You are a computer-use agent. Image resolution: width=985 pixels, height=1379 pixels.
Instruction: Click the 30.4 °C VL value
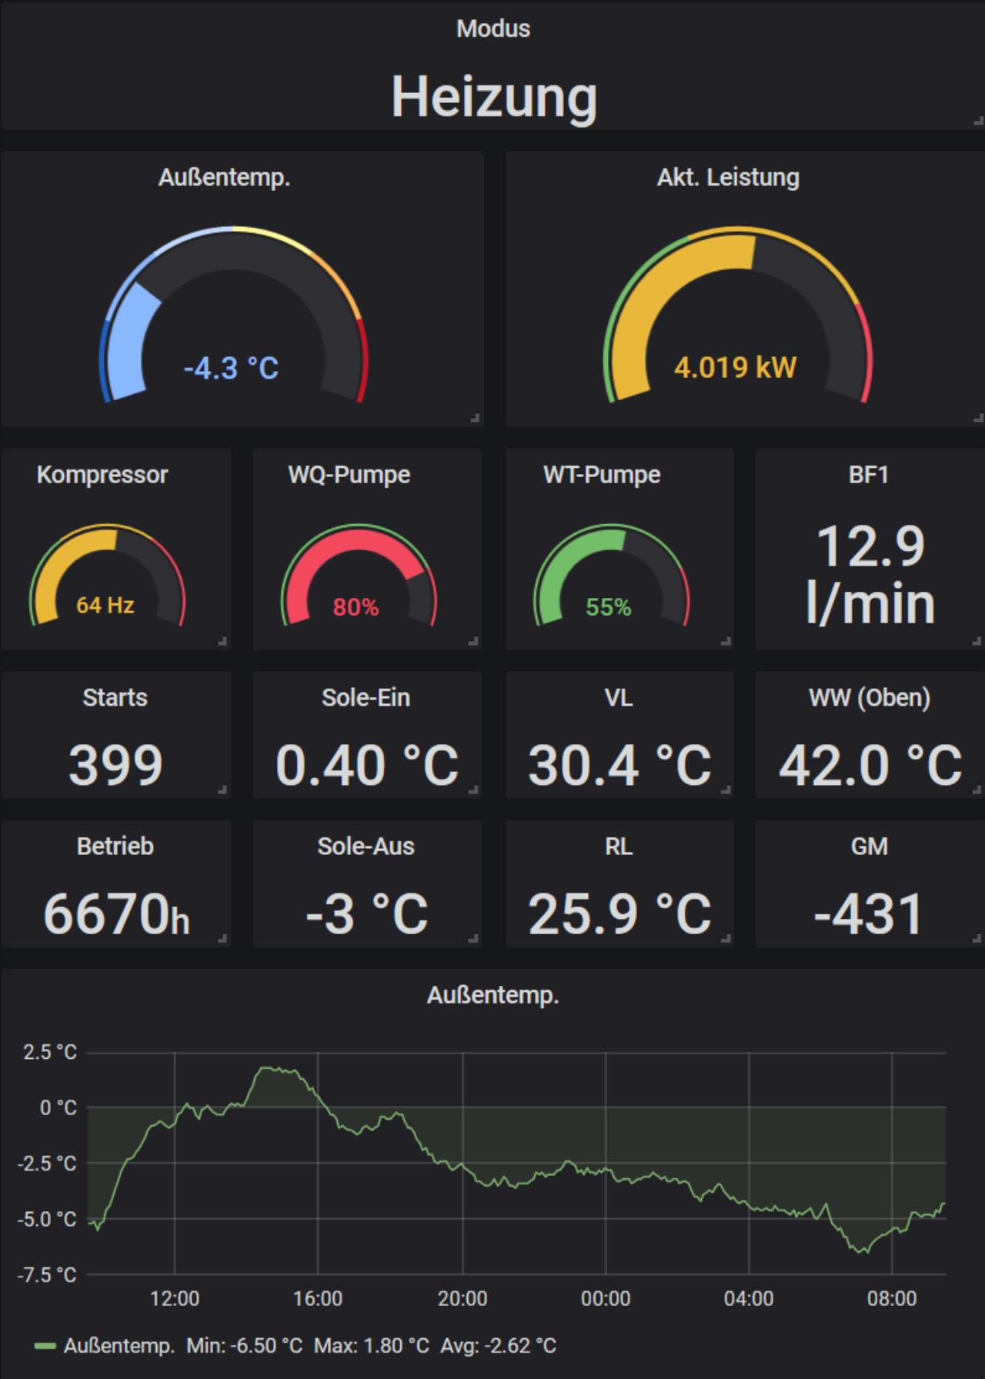pyautogui.click(x=619, y=765)
